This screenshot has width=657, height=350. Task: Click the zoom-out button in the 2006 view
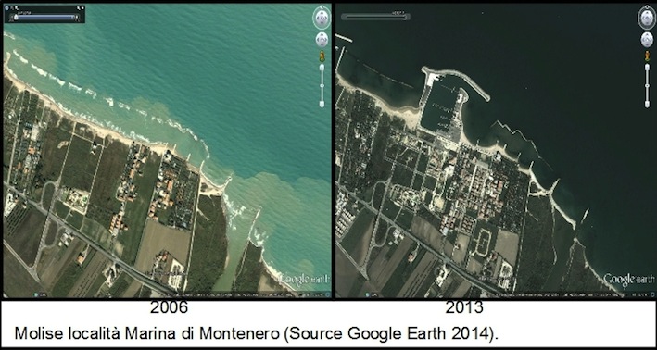pos(322,104)
